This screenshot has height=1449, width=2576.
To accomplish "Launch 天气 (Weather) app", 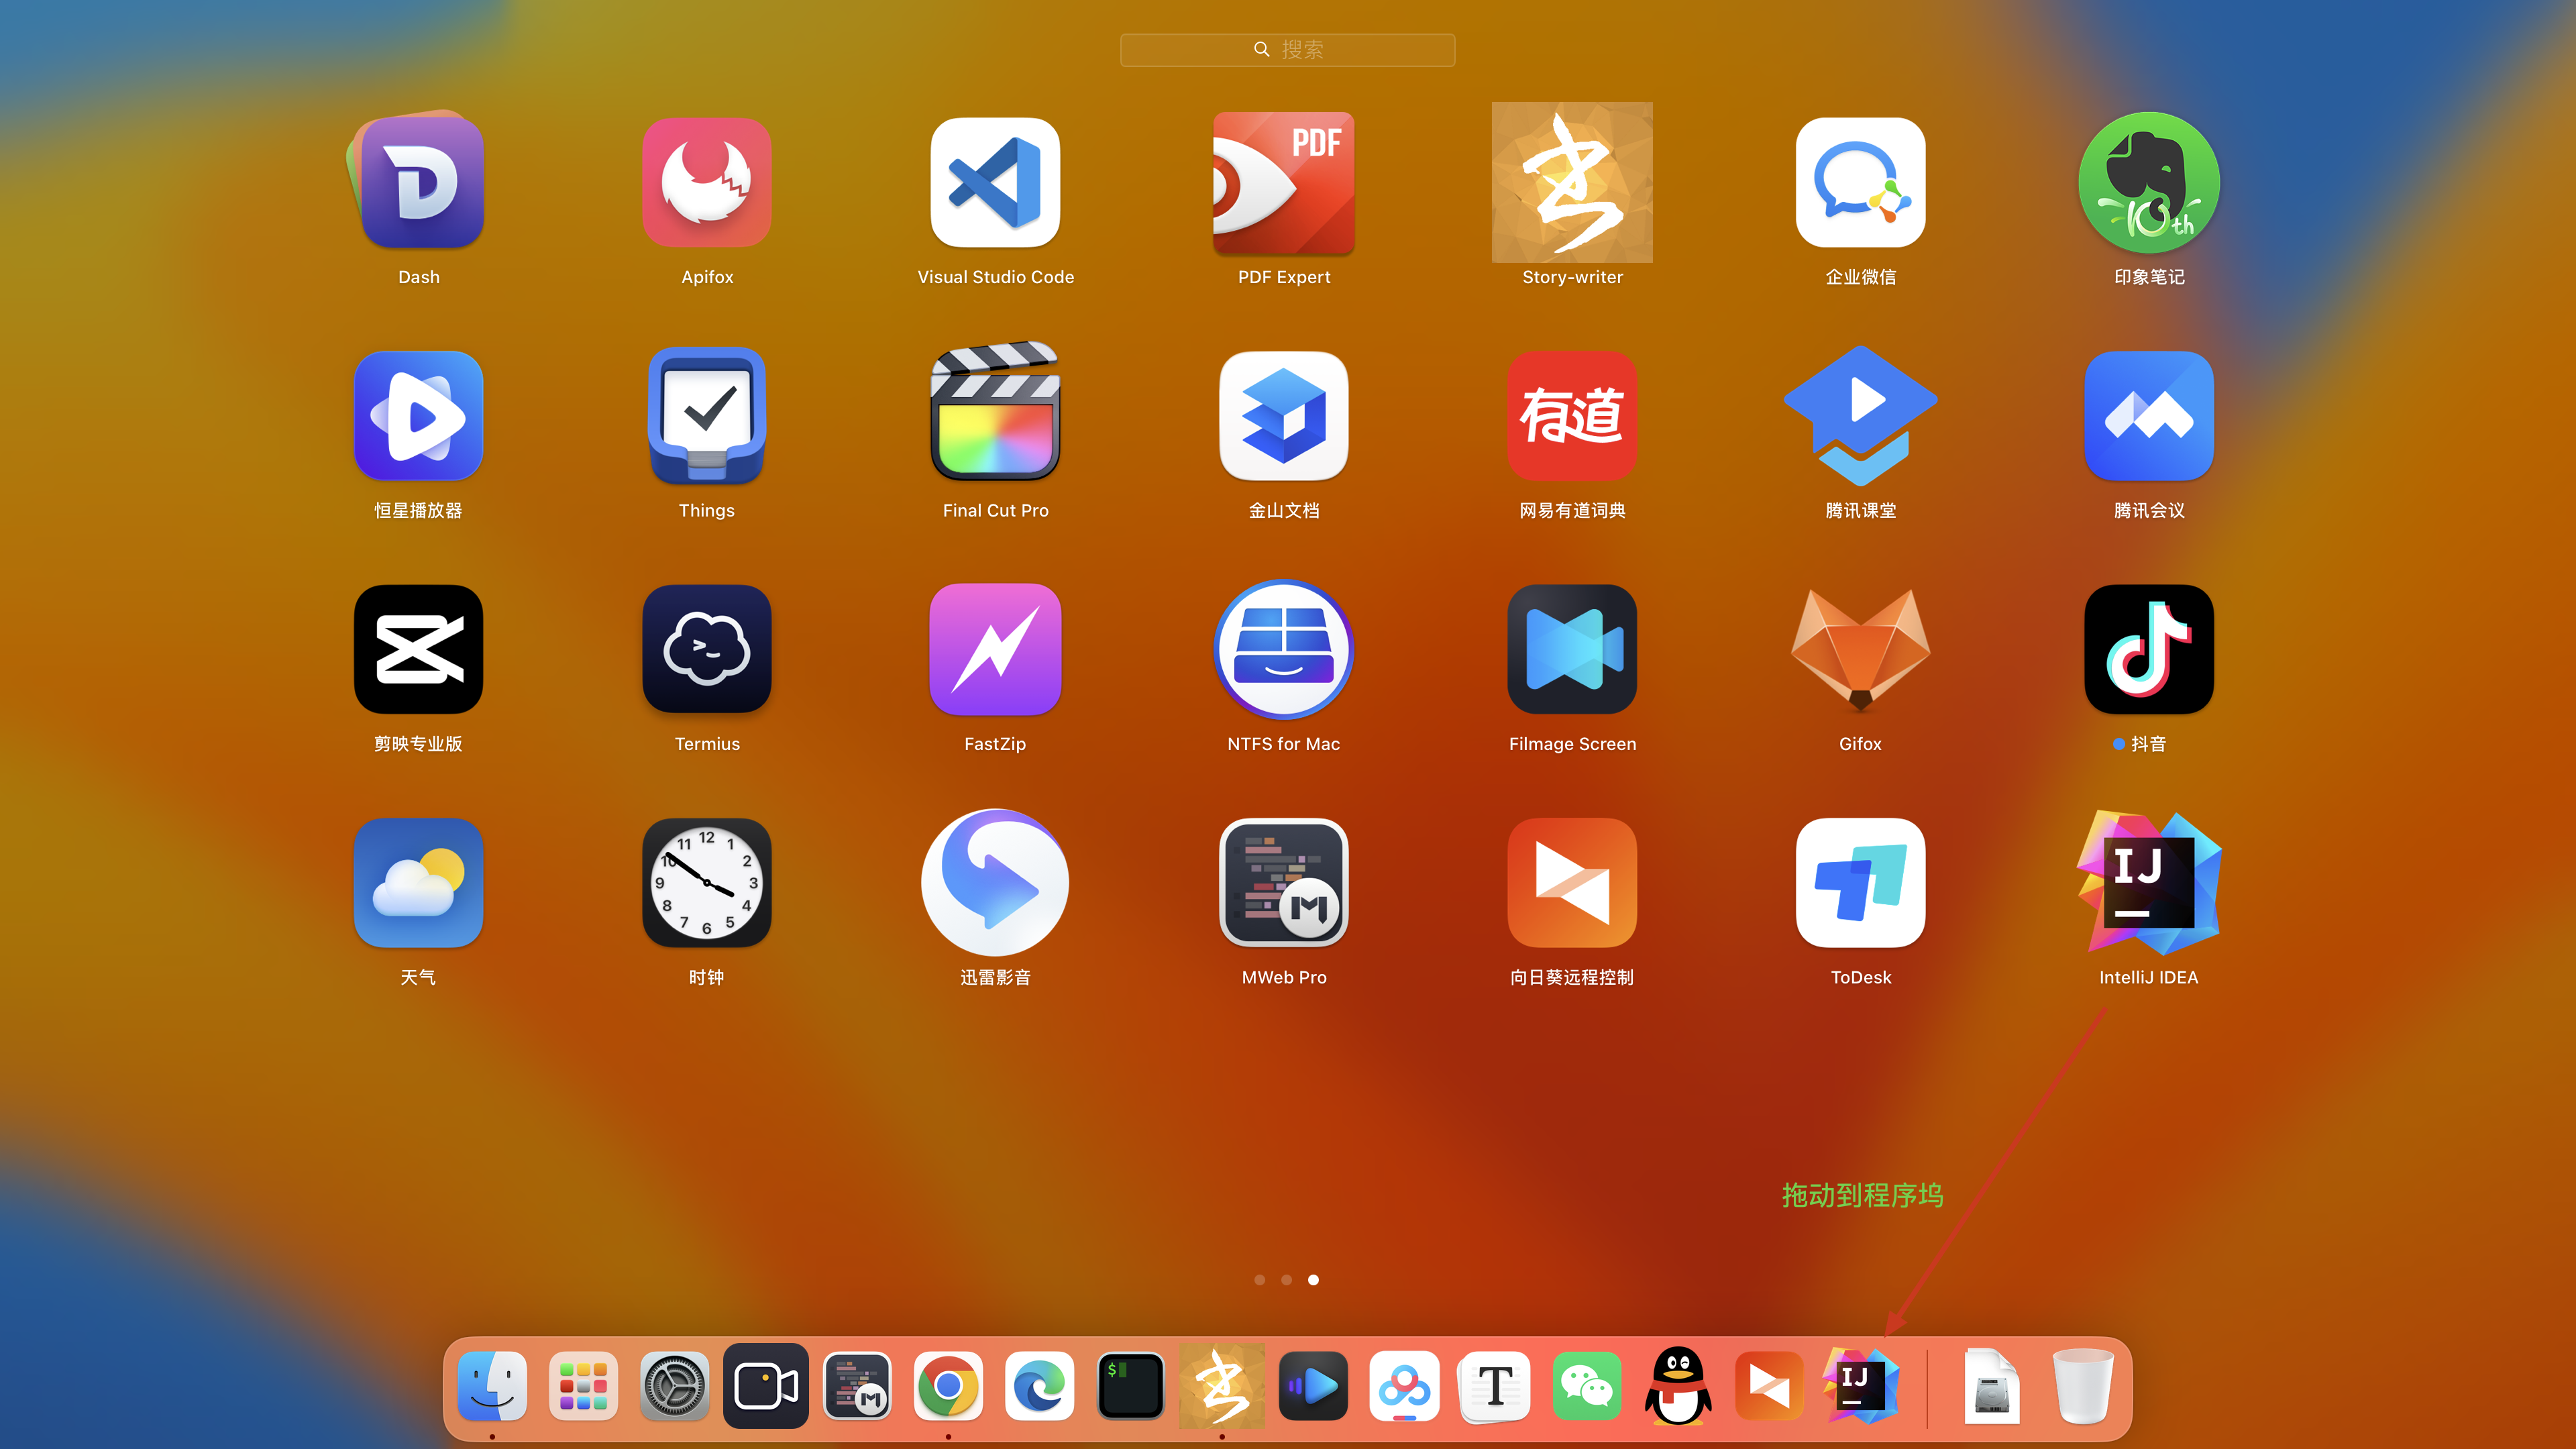I will 418,882.
